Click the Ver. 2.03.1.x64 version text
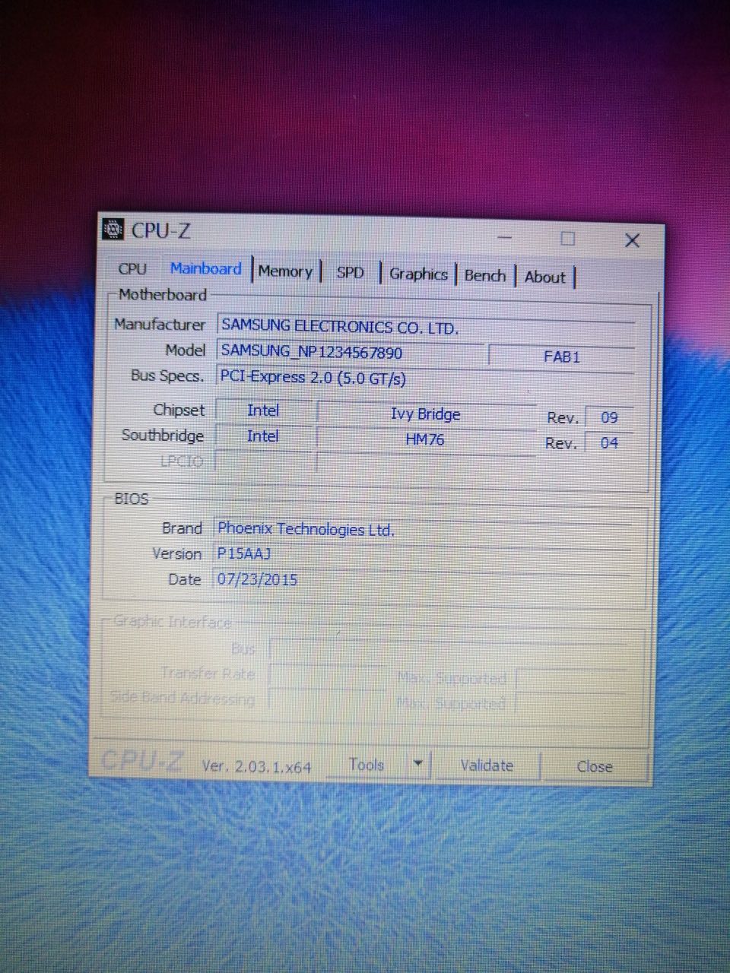This screenshot has width=730, height=973. (256, 766)
